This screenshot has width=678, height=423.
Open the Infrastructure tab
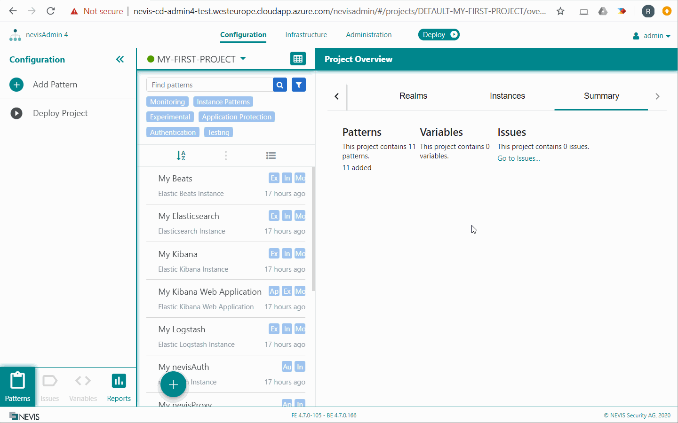(x=306, y=35)
